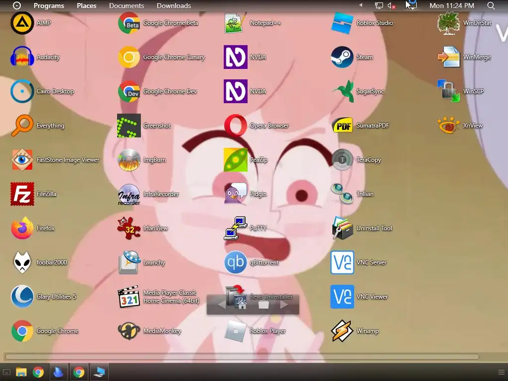Screen dimensions: 508x381
Task: Launch InfraRecorder icon
Action: click(128, 194)
